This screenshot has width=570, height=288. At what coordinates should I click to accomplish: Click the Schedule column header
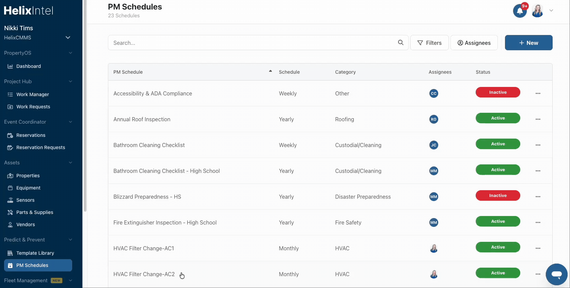click(289, 72)
